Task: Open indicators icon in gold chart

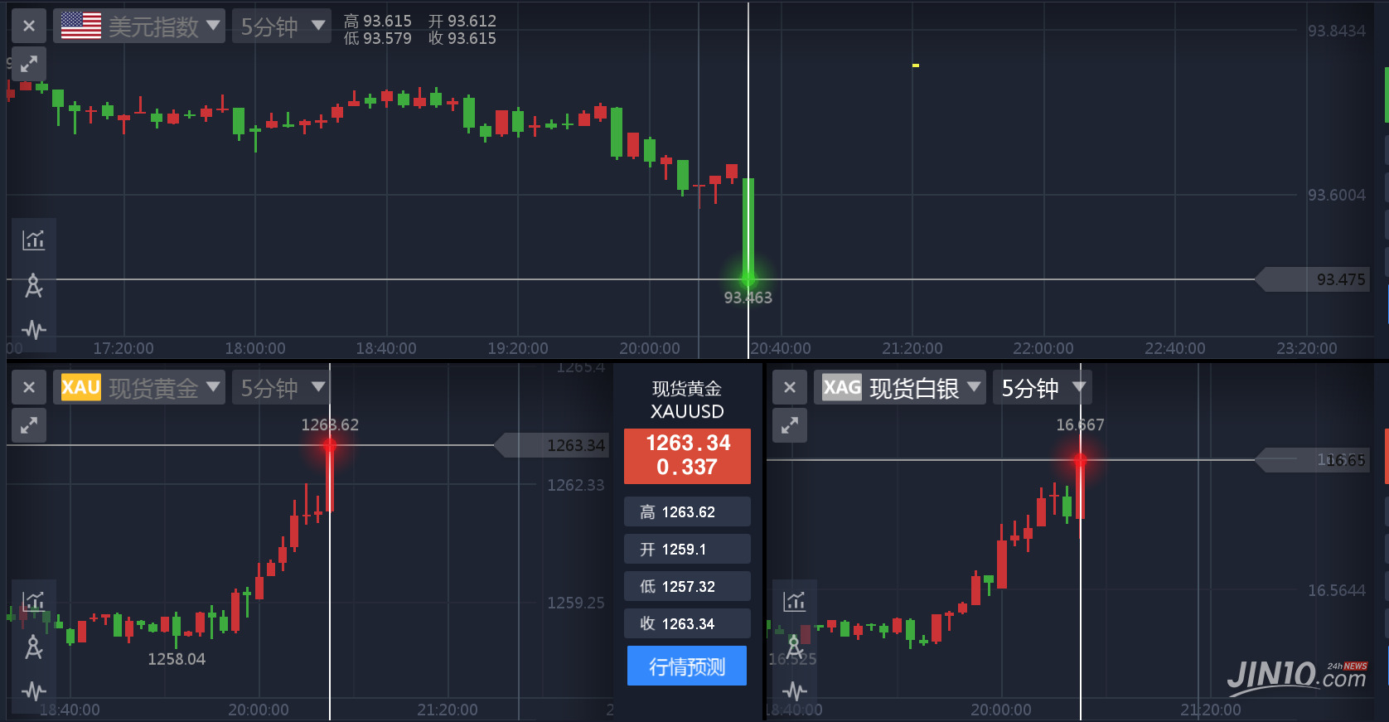Action: coord(33,601)
